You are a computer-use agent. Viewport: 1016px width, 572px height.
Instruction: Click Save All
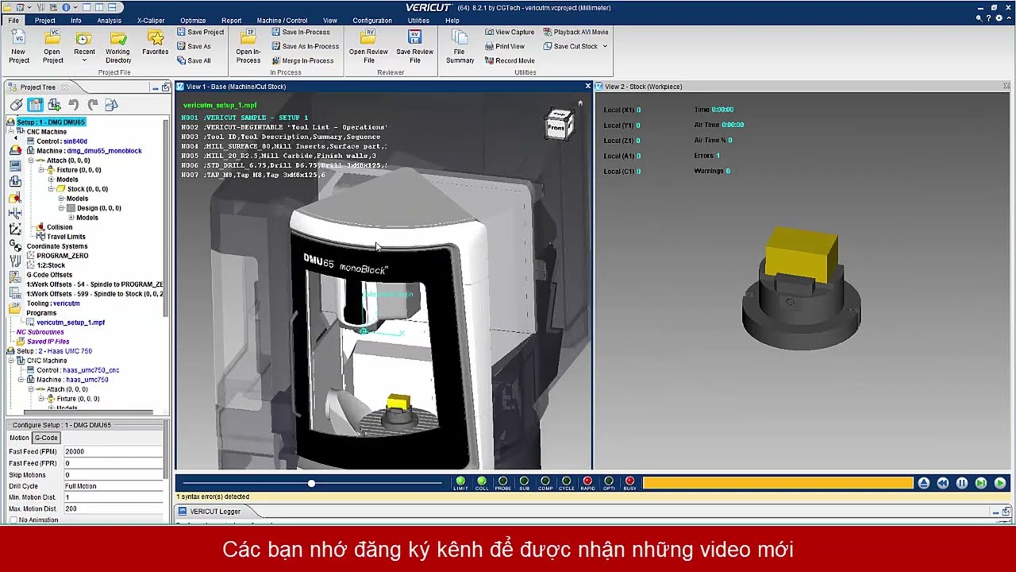[x=194, y=60]
